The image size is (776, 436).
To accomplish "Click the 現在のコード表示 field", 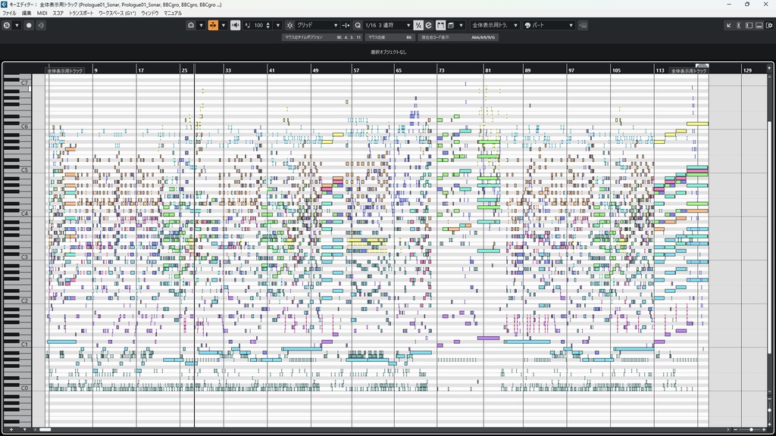I will [458, 38].
